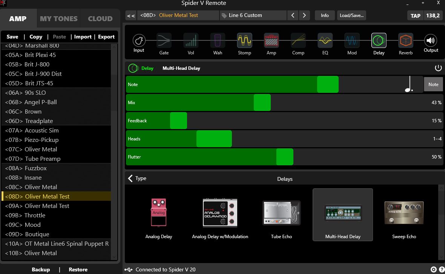Click the Heads slider handle

coord(214,139)
